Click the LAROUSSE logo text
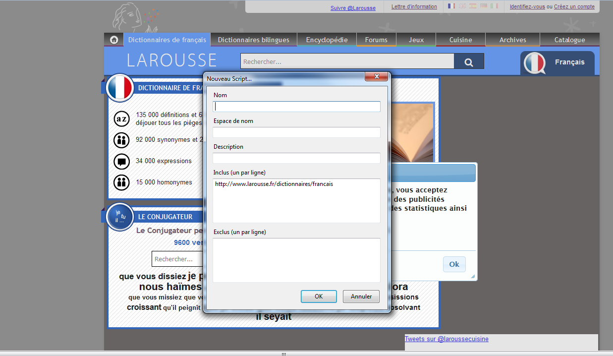 pyautogui.click(x=172, y=60)
